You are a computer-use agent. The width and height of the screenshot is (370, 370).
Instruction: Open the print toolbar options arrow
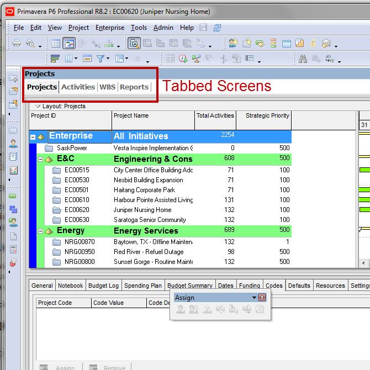pos(40,46)
